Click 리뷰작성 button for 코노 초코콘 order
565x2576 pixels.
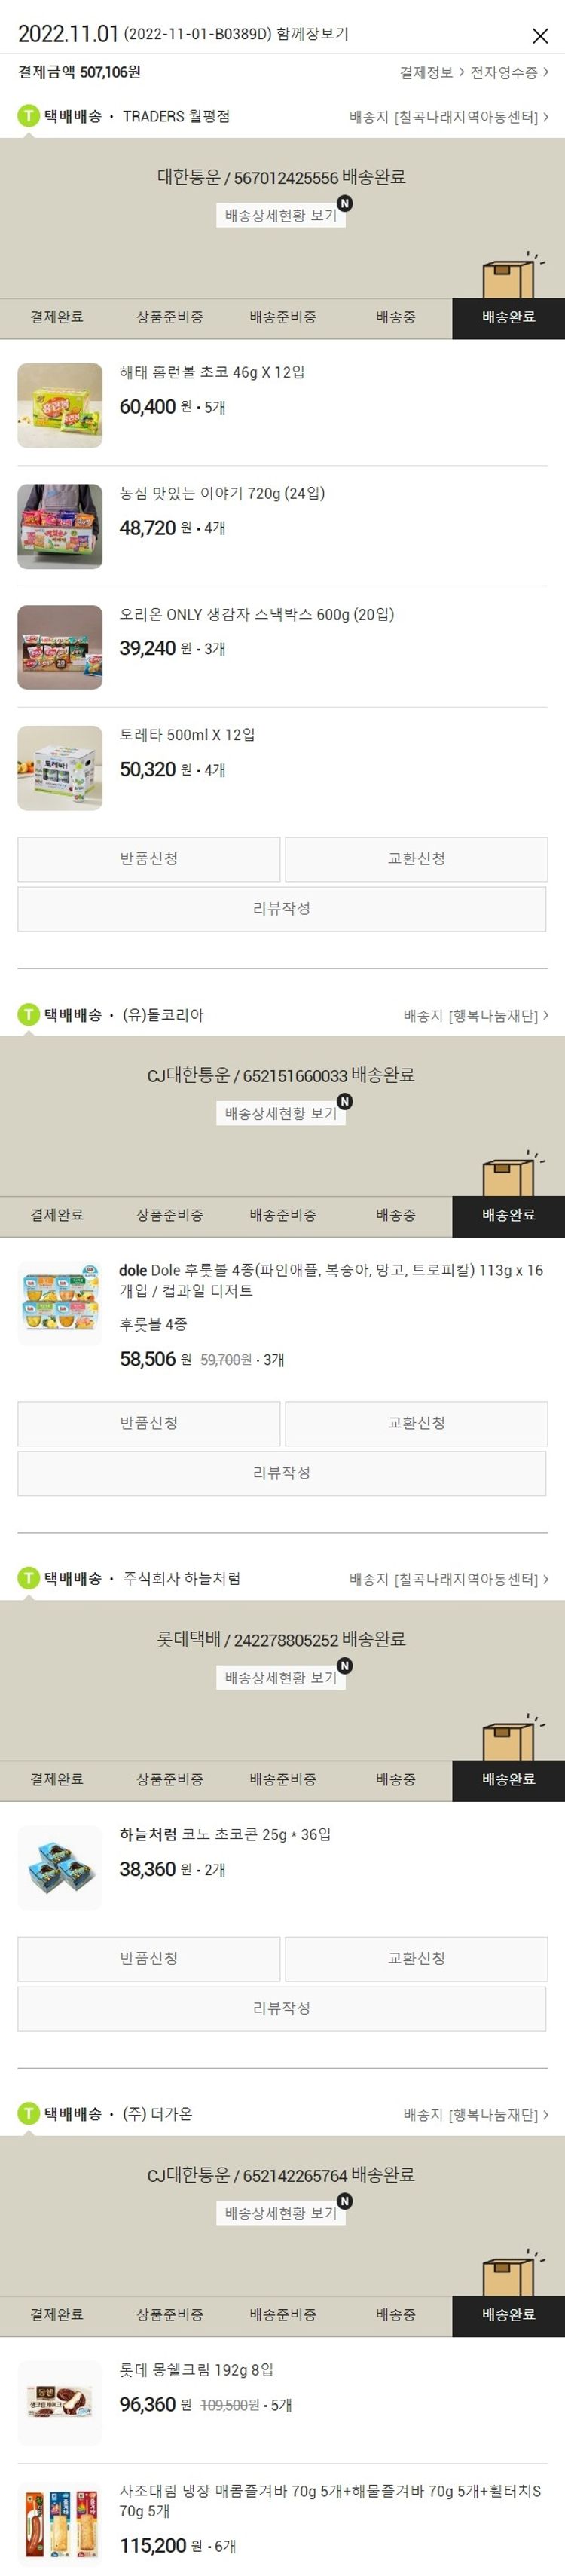[282, 2008]
